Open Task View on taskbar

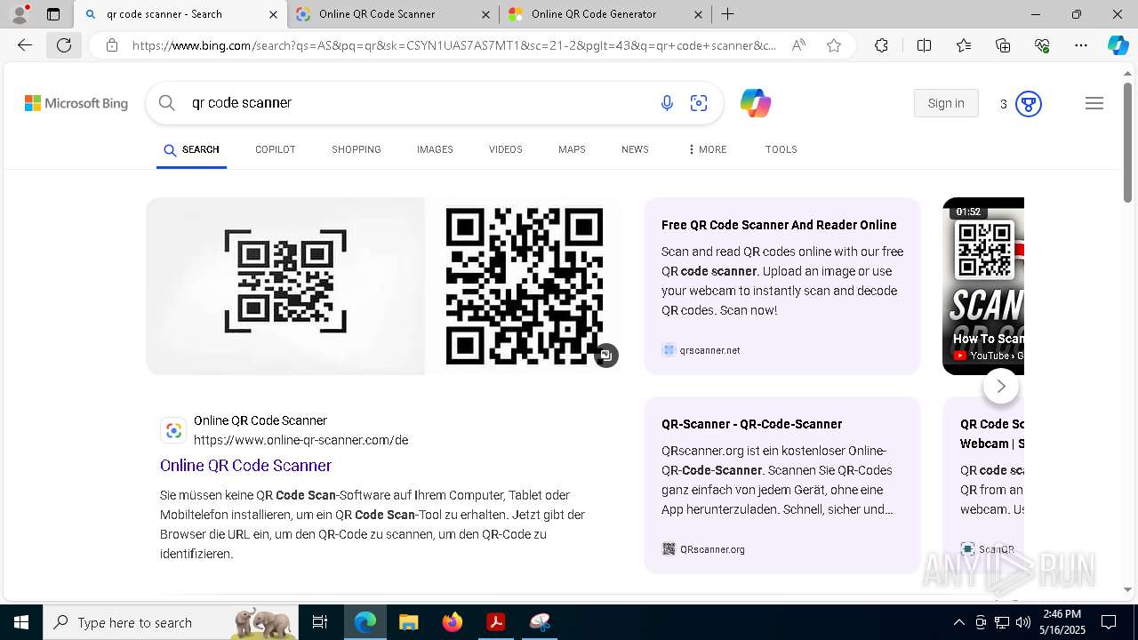[320, 622]
